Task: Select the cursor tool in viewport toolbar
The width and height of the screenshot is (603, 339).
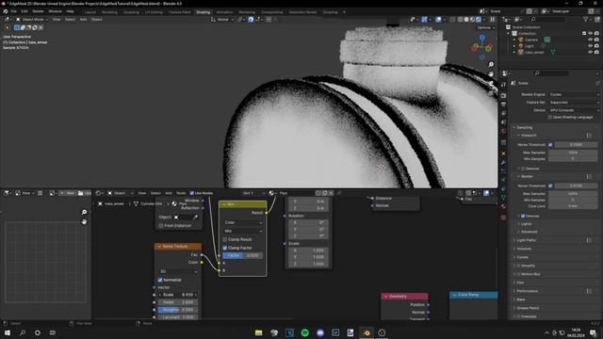Action: pos(8,27)
